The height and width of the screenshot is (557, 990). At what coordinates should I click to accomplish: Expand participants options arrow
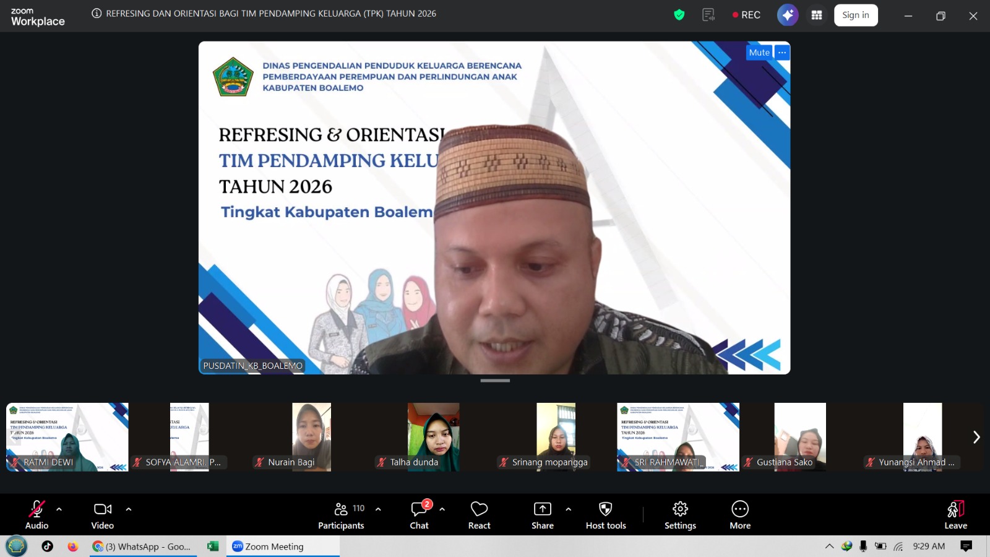coord(378,509)
